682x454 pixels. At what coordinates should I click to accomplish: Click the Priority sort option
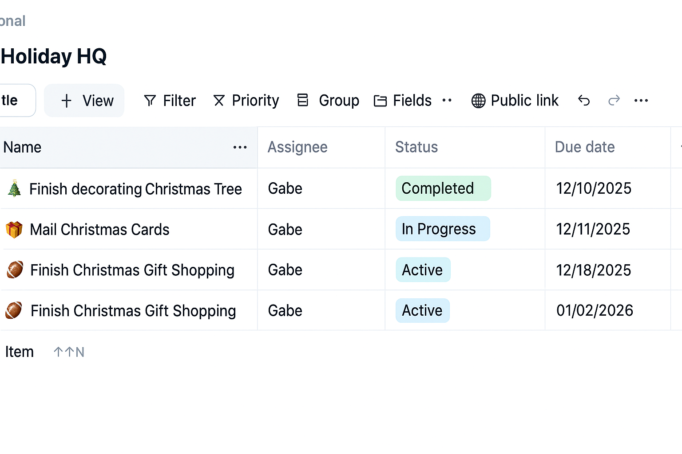[x=246, y=101]
